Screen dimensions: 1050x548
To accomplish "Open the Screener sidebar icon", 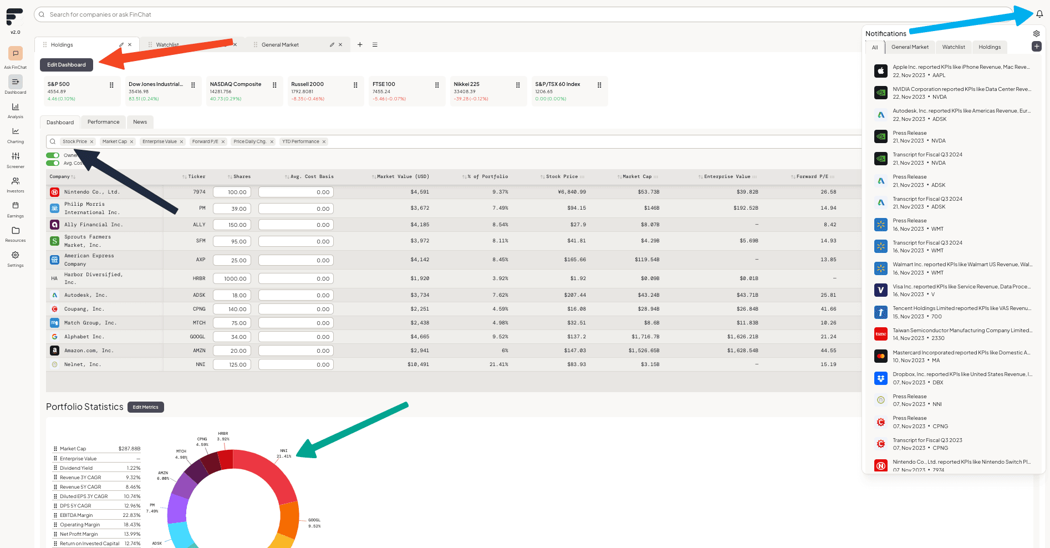I will [x=16, y=156].
